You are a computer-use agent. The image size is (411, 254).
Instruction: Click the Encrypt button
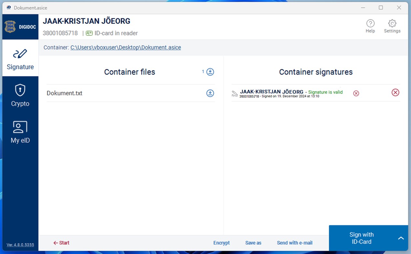[x=222, y=243]
